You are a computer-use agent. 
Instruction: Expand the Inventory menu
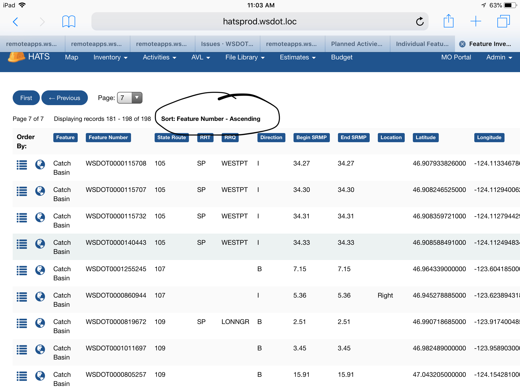click(110, 57)
